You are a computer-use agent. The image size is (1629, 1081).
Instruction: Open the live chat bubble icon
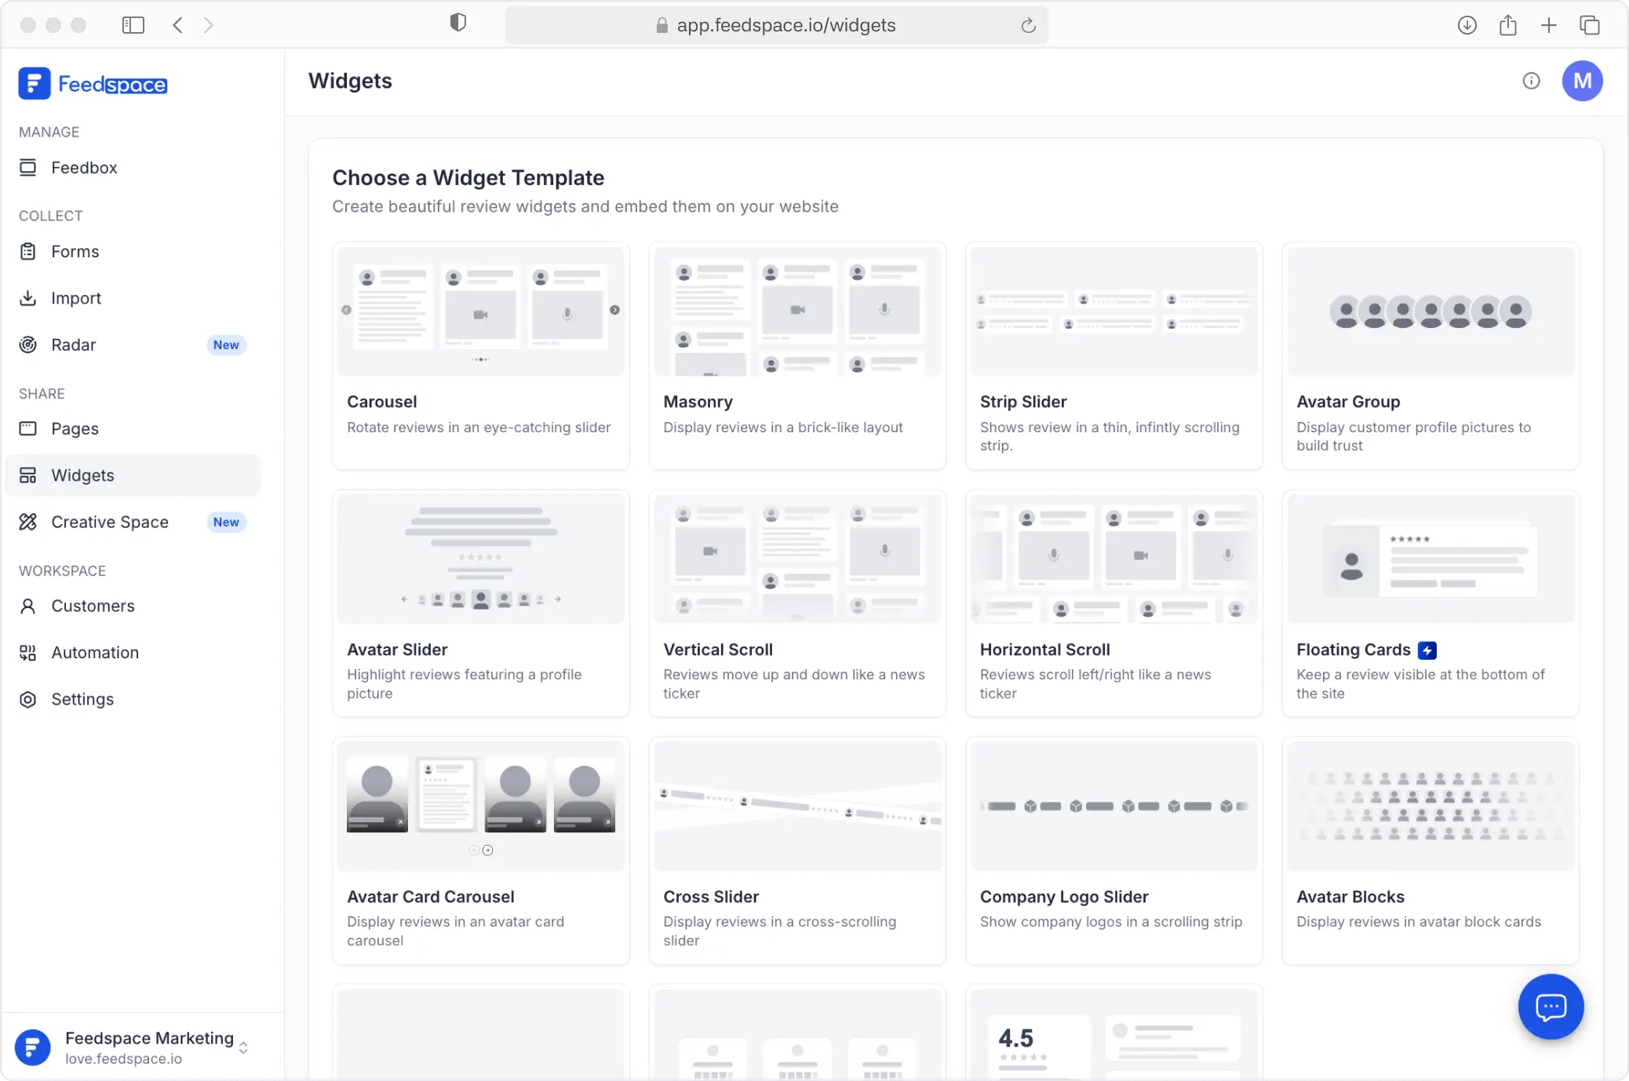click(1551, 1006)
